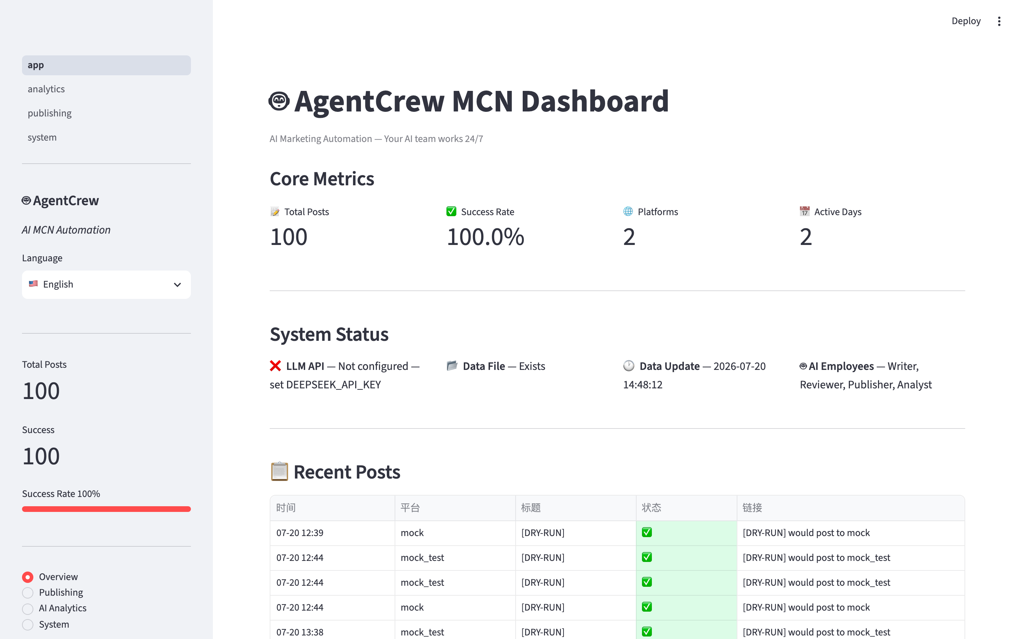Go to the publishing page
1022x639 pixels.
[x=106, y=113]
